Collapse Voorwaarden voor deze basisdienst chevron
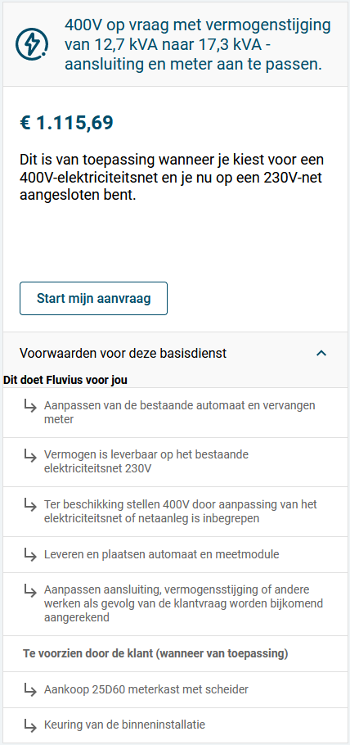 pos(321,353)
